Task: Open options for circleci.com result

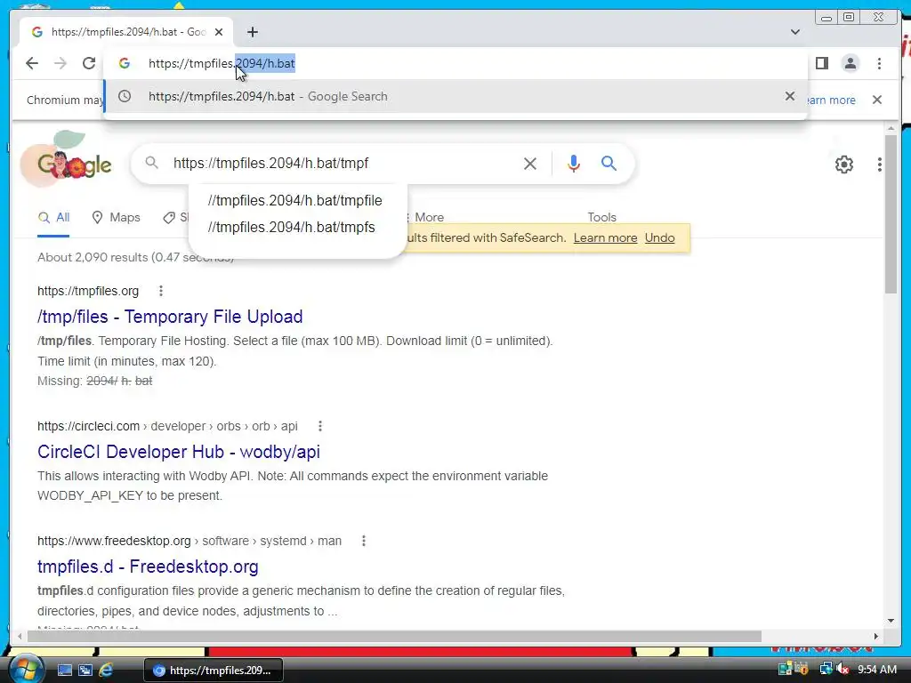Action: coord(320,426)
